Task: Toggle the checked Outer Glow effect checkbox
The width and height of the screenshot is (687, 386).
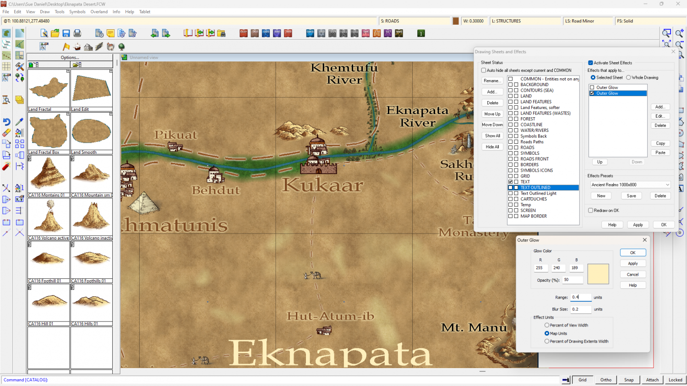Action: 592,93
